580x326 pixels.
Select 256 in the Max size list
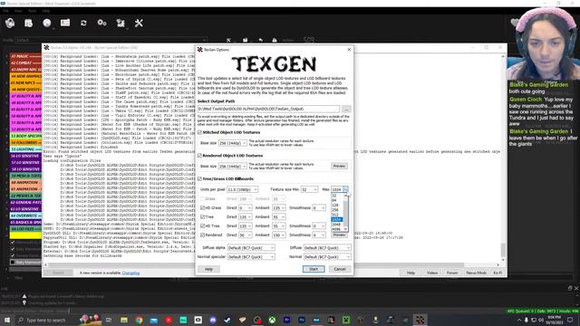coord(336,210)
